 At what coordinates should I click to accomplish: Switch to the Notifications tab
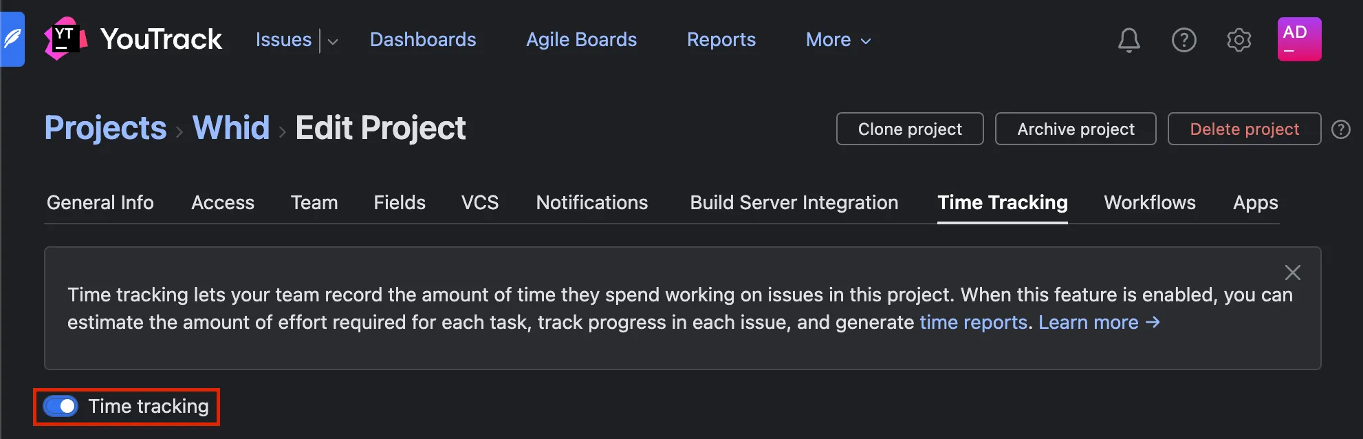coord(592,202)
